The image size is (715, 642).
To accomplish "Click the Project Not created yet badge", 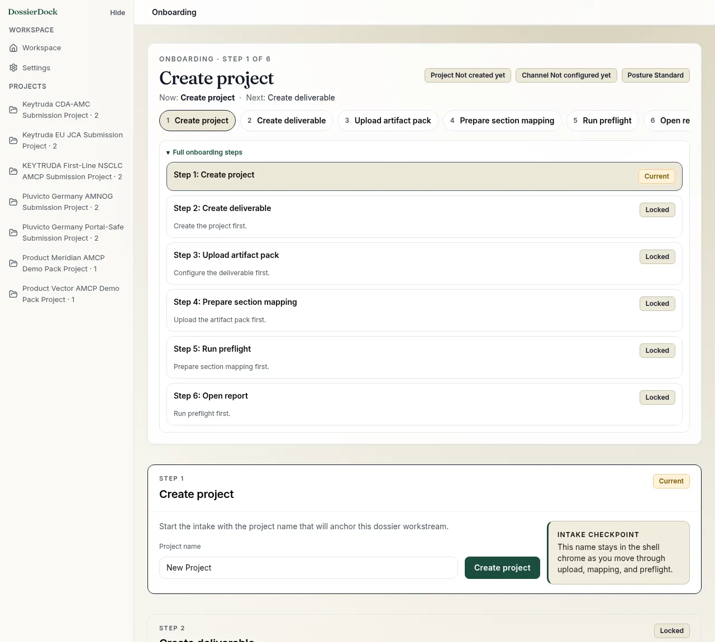I will pos(468,75).
